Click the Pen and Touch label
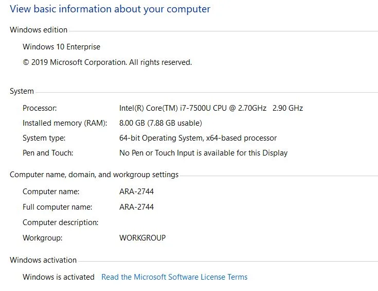This screenshot has height=291, width=378. tap(48, 153)
